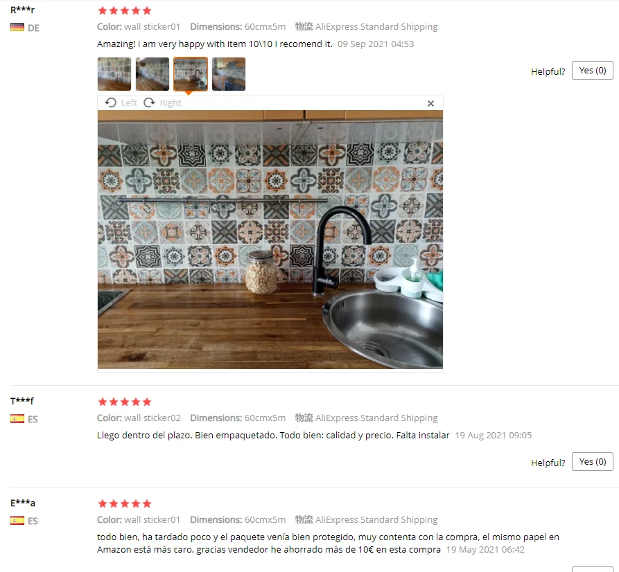
Task: Click reviewer name R***r
Action: click(22, 10)
